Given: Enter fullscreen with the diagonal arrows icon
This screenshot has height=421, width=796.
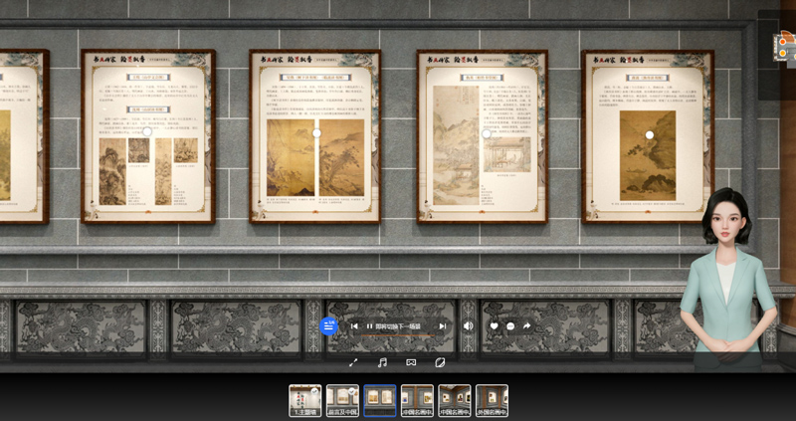Looking at the screenshot, I should coord(354,362).
